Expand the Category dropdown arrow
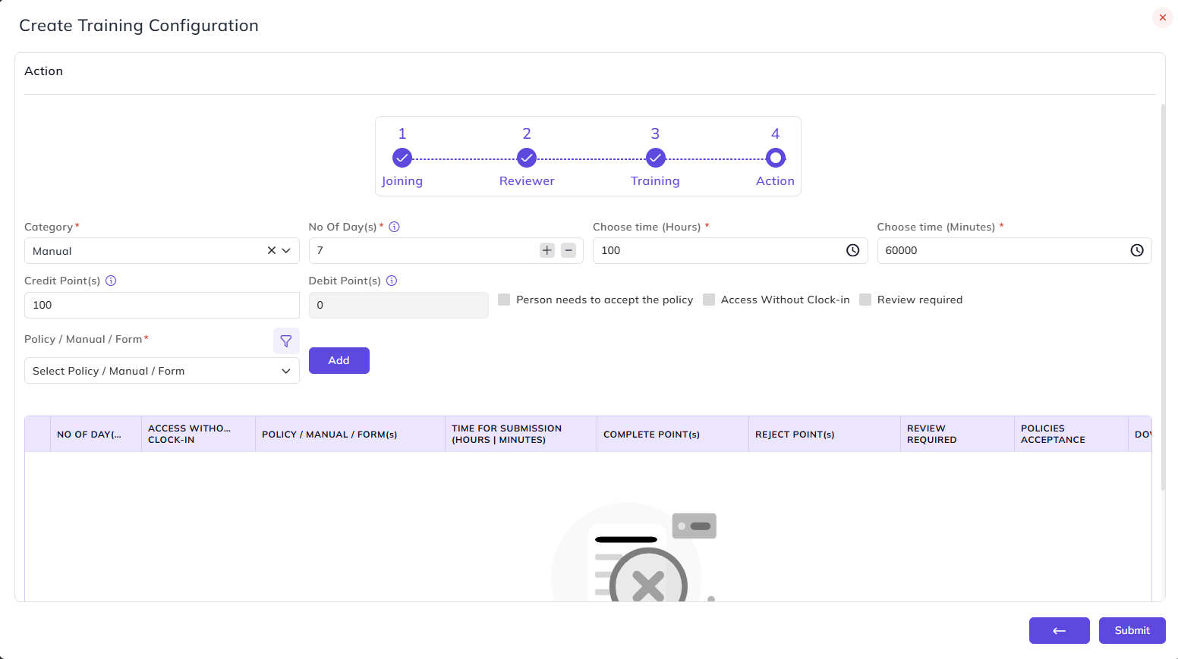 tap(286, 250)
